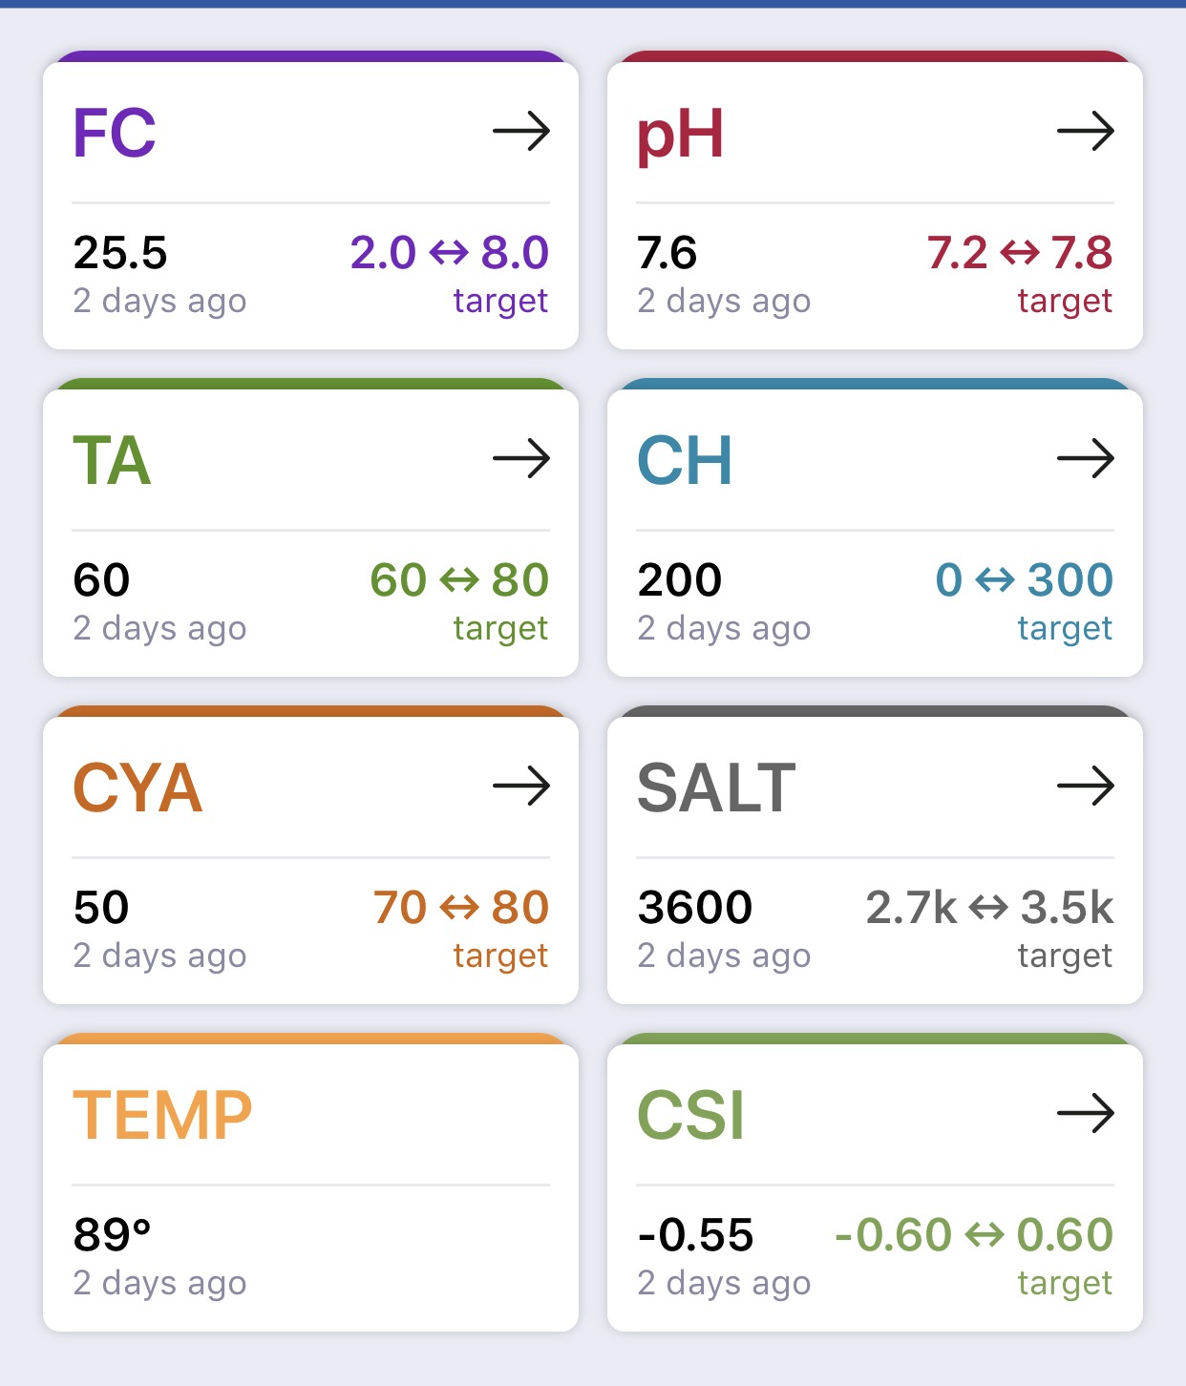1186x1386 pixels.
Task: Select CSI target range -0.60 to 0.60
Action: [974, 1235]
